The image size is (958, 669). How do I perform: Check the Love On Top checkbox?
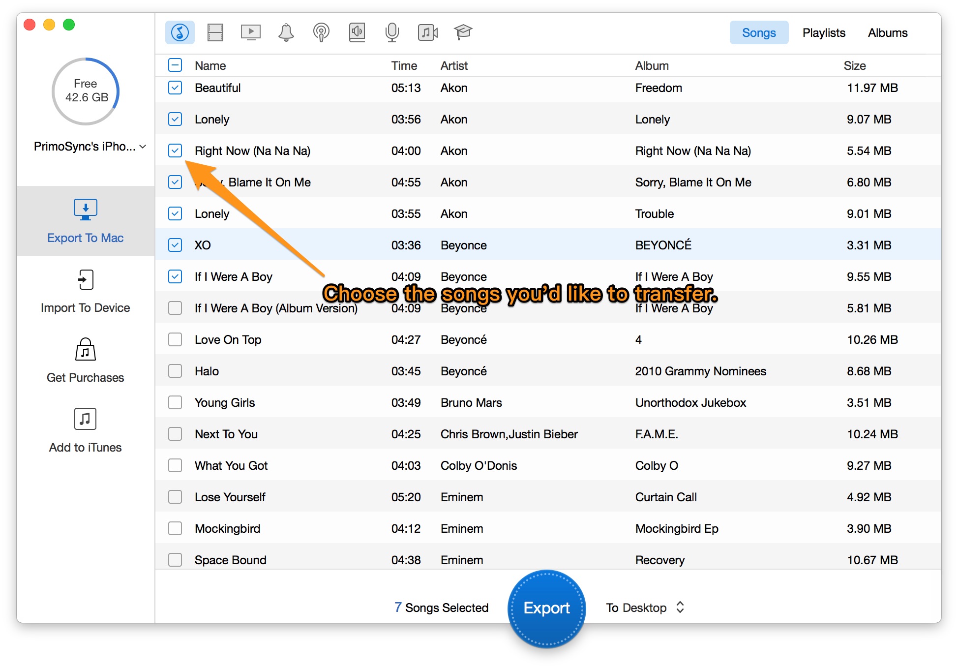click(175, 339)
